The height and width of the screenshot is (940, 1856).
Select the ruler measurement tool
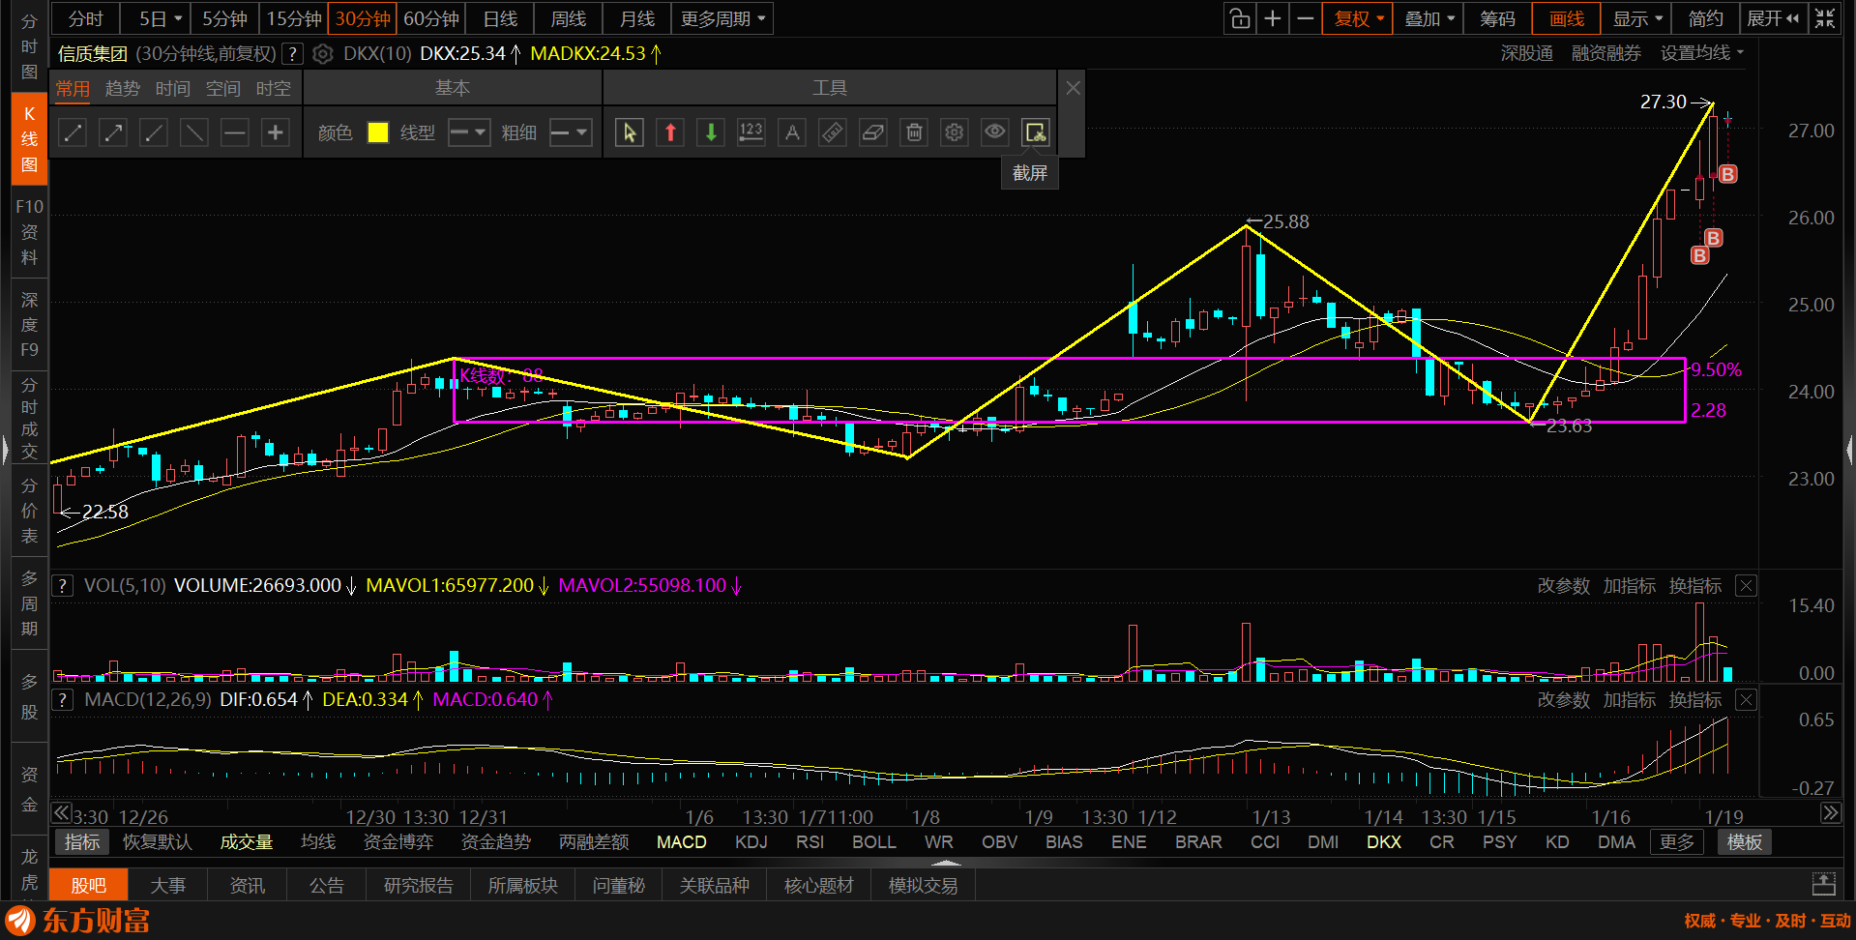[833, 132]
